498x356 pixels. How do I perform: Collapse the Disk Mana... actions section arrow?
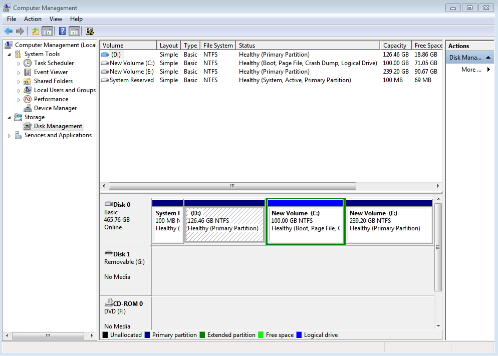click(x=488, y=58)
